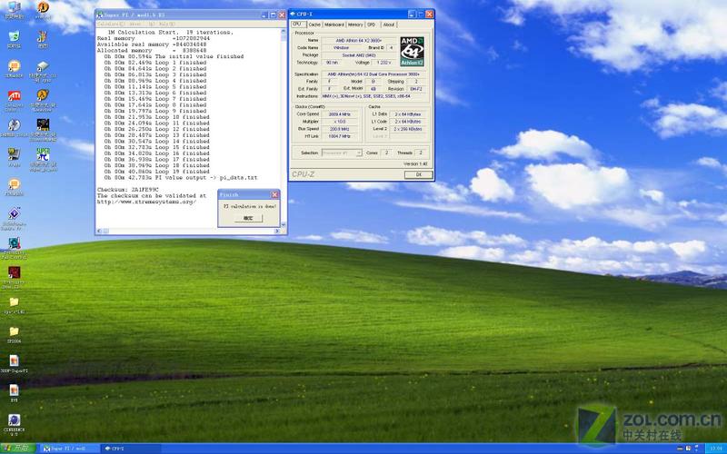
Task: Open the My Computer desktop icon
Action: [15, 7]
